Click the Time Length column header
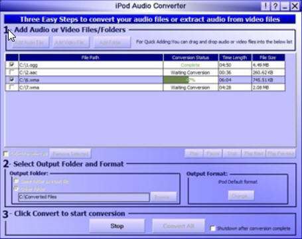302x239 pixels. coord(235,58)
